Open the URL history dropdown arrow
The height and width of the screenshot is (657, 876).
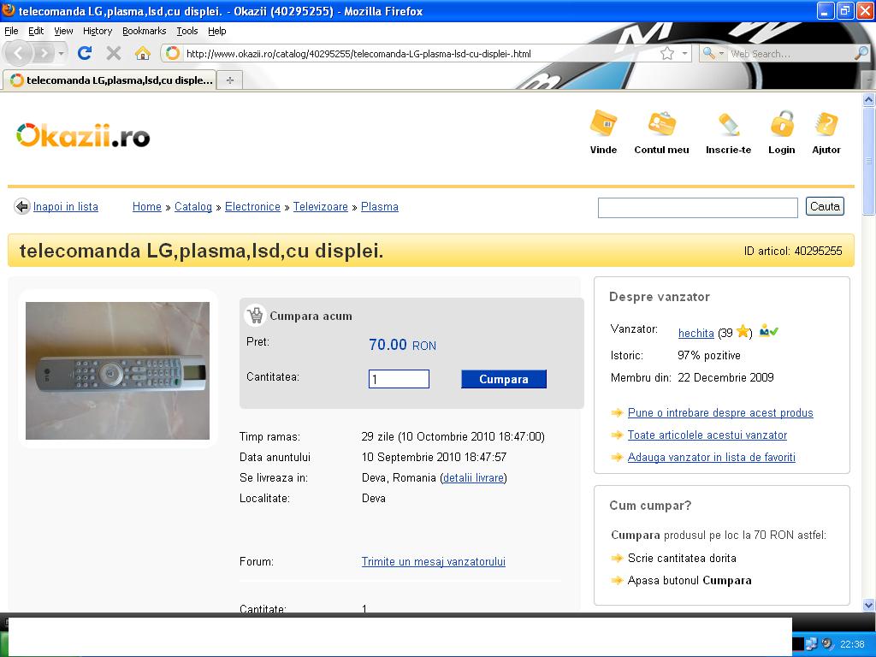pos(684,53)
